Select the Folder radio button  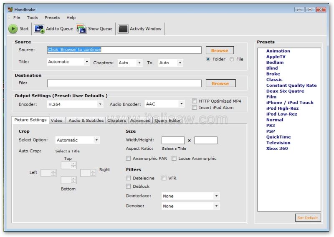[x=208, y=59]
